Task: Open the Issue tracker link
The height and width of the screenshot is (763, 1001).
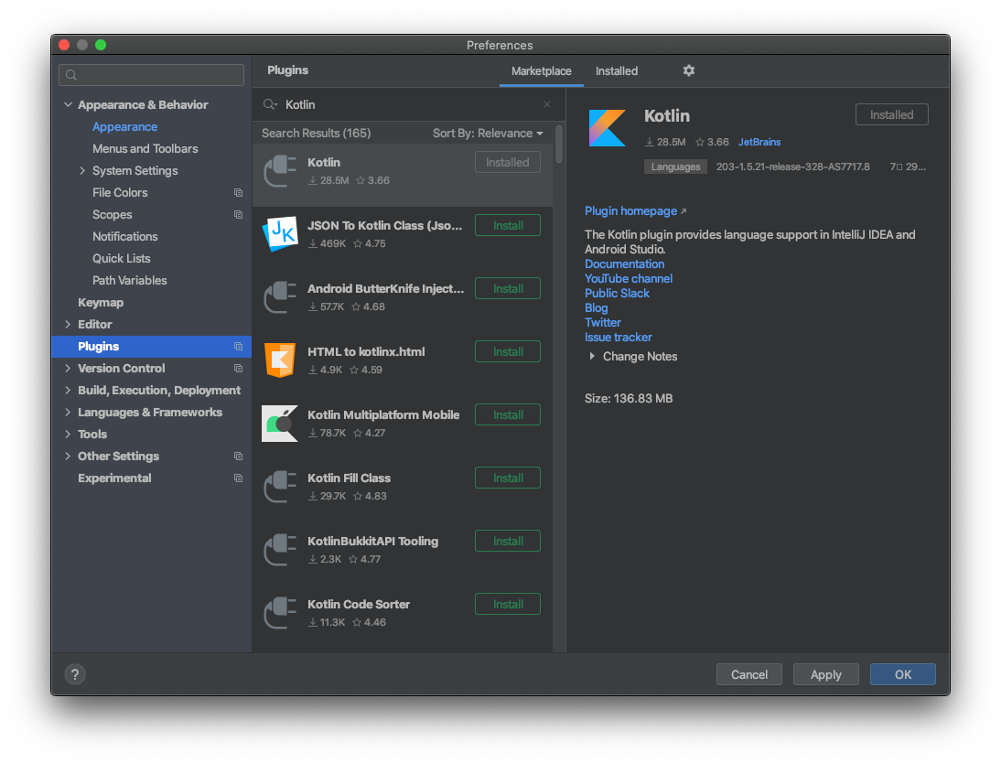Action: (618, 337)
